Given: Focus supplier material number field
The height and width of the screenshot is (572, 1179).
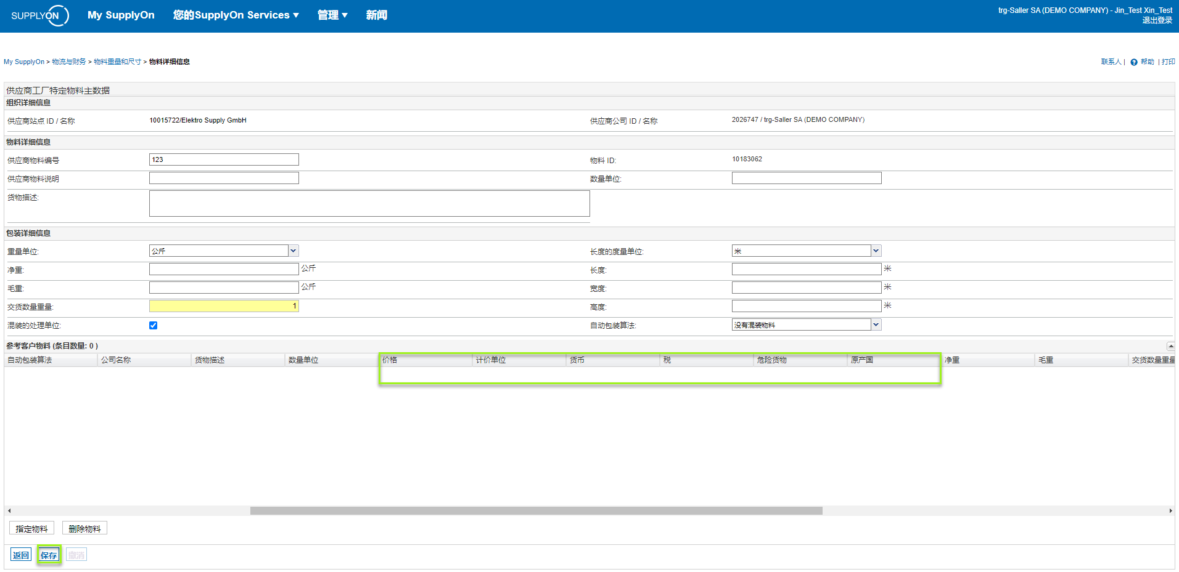Looking at the screenshot, I should click(x=224, y=159).
